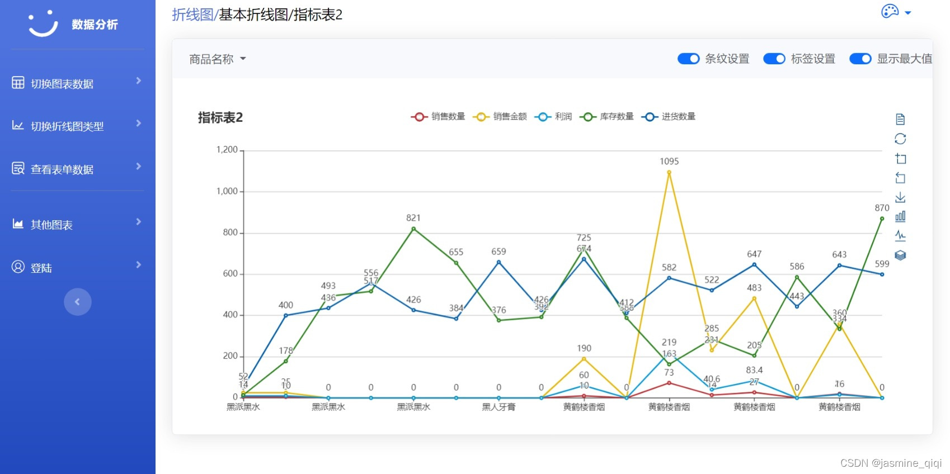Click the stack layers icon in chart toolbox

click(x=900, y=255)
